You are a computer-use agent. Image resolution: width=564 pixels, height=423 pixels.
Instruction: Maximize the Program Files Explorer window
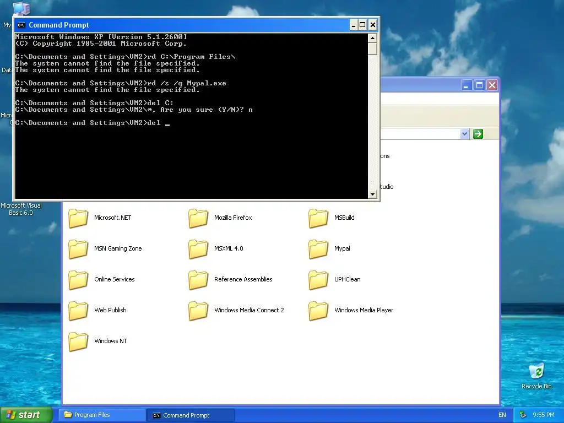(x=479, y=85)
